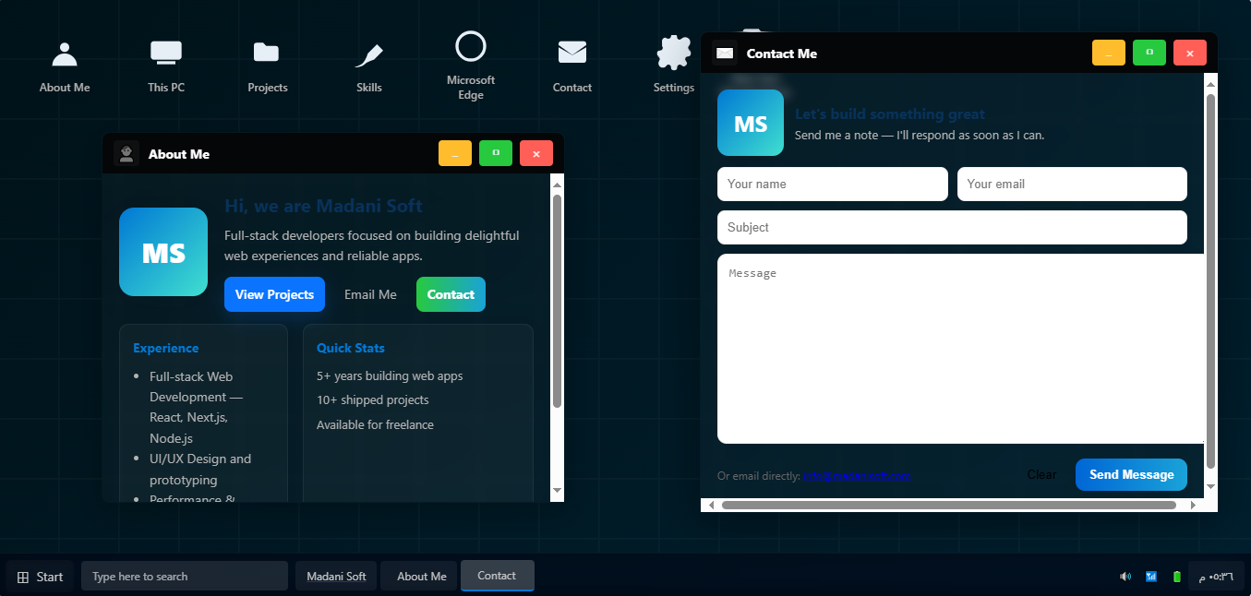The height and width of the screenshot is (596, 1251).
Task: Click inside the taskbar search box
Action: (x=184, y=576)
